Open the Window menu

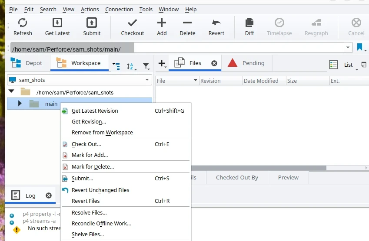(169, 10)
